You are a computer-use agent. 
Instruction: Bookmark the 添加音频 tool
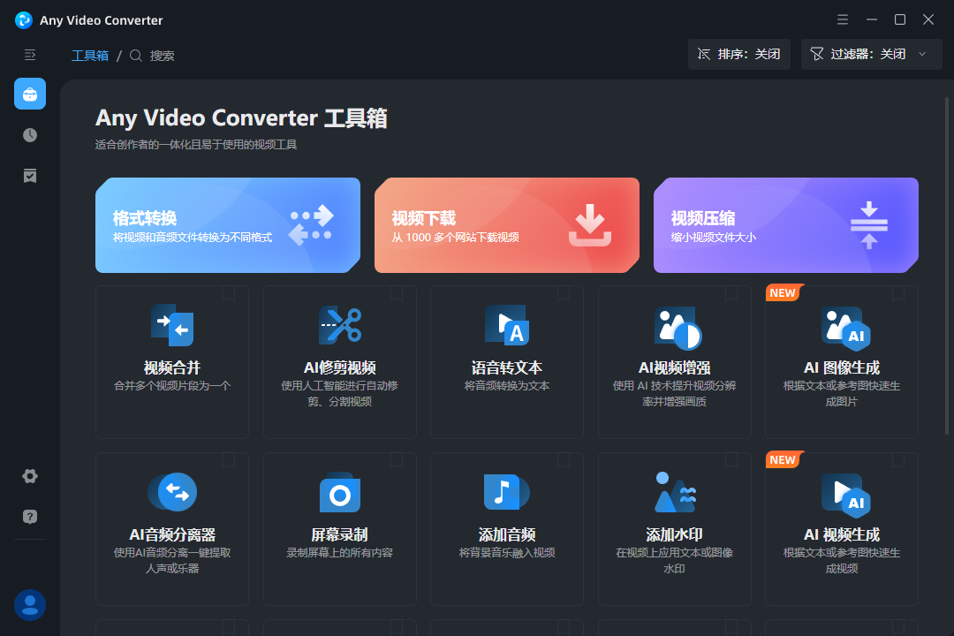564,460
